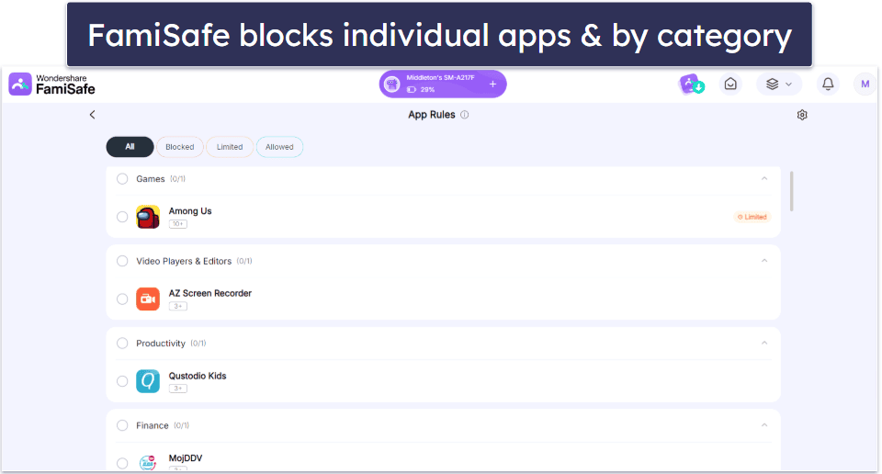The height and width of the screenshot is (474, 882).
Task: Collapse the Video Players & Editors category
Action: click(x=764, y=260)
